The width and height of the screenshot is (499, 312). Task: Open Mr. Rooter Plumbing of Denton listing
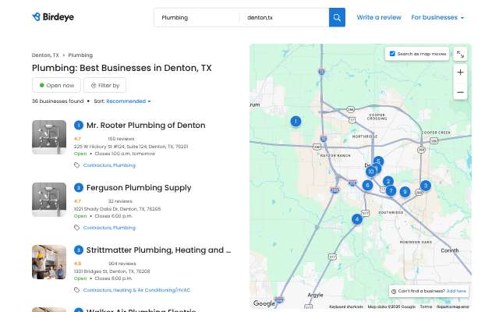[x=146, y=125]
